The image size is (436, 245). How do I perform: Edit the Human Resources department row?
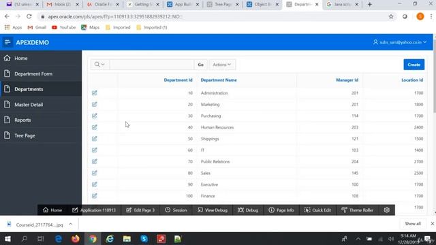[x=94, y=127]
